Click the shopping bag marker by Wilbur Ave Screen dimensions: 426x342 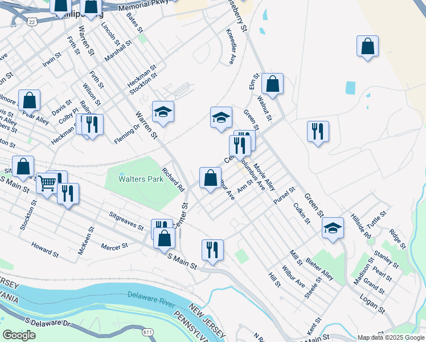tap(210, 177)
